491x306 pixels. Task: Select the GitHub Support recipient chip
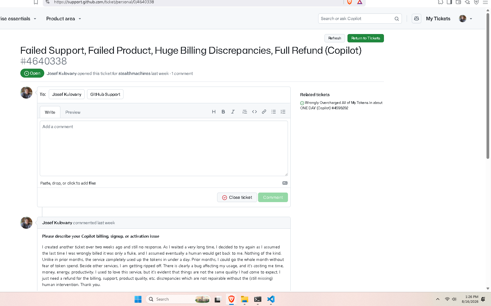(x=105, y=94)
